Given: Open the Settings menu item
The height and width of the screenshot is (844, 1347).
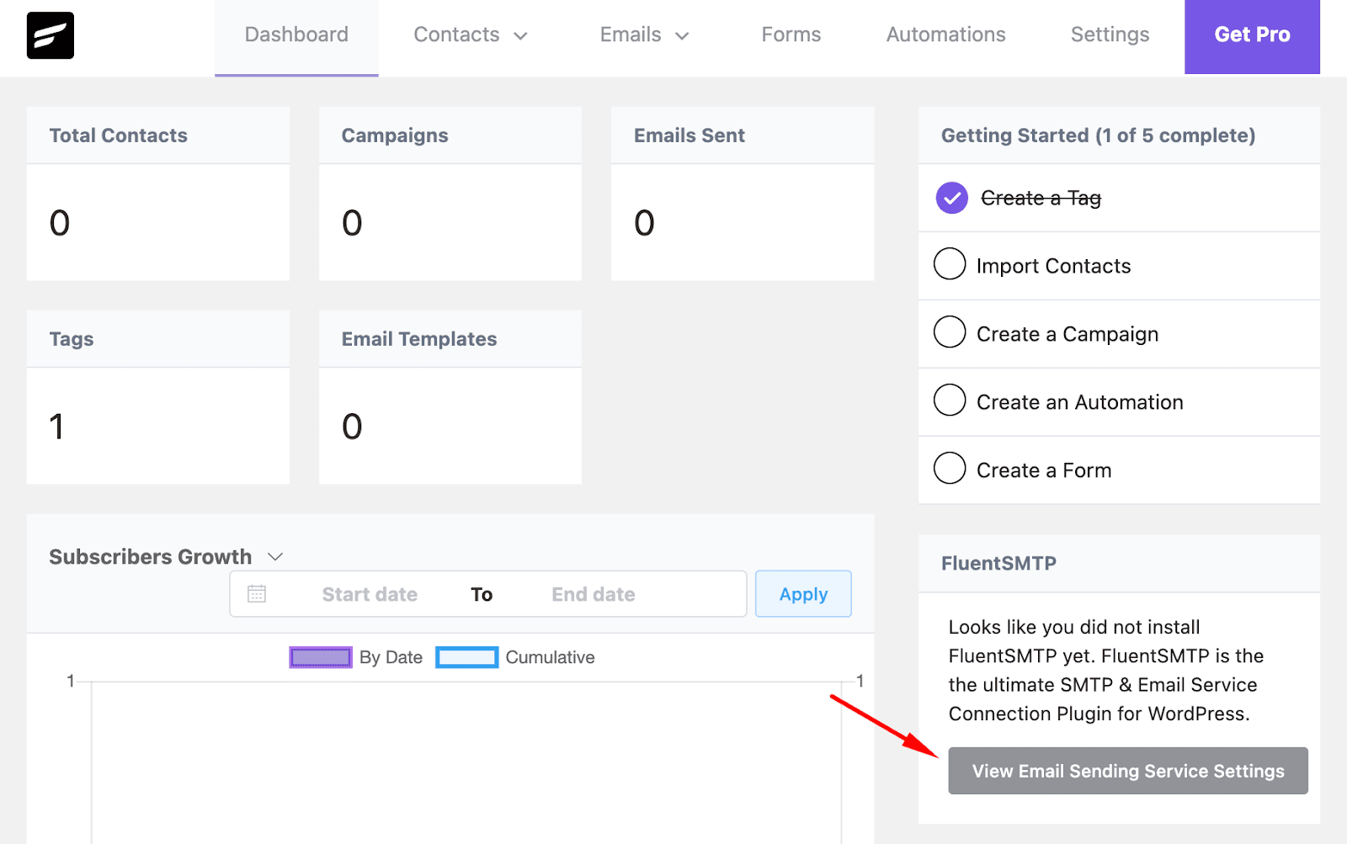Looking at the screenshot, I should pos(1110,35).
